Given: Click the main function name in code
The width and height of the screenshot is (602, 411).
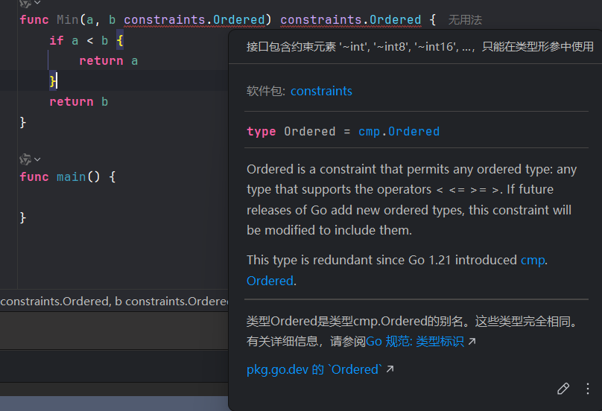Looking at the screenshot, I should tap(72, 177).
